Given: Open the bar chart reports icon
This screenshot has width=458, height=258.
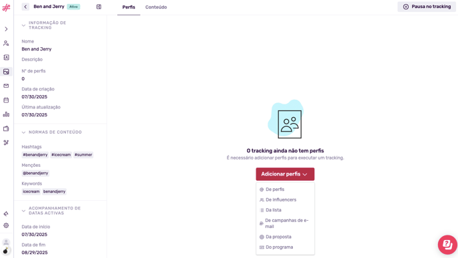Looking at the screenshot, I should [6, 114].
